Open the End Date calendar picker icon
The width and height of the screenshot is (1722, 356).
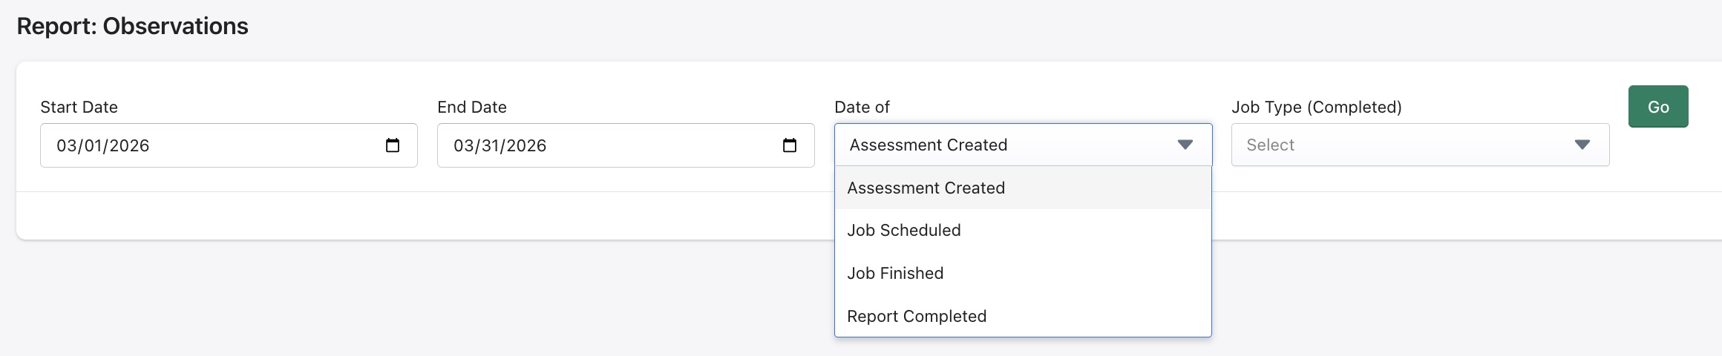[x=790, y=145]
